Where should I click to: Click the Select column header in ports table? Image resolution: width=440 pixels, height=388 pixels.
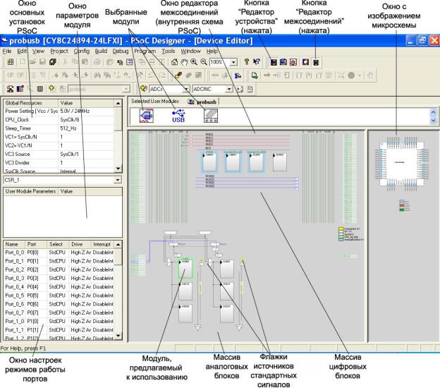[x=59, y=244]
